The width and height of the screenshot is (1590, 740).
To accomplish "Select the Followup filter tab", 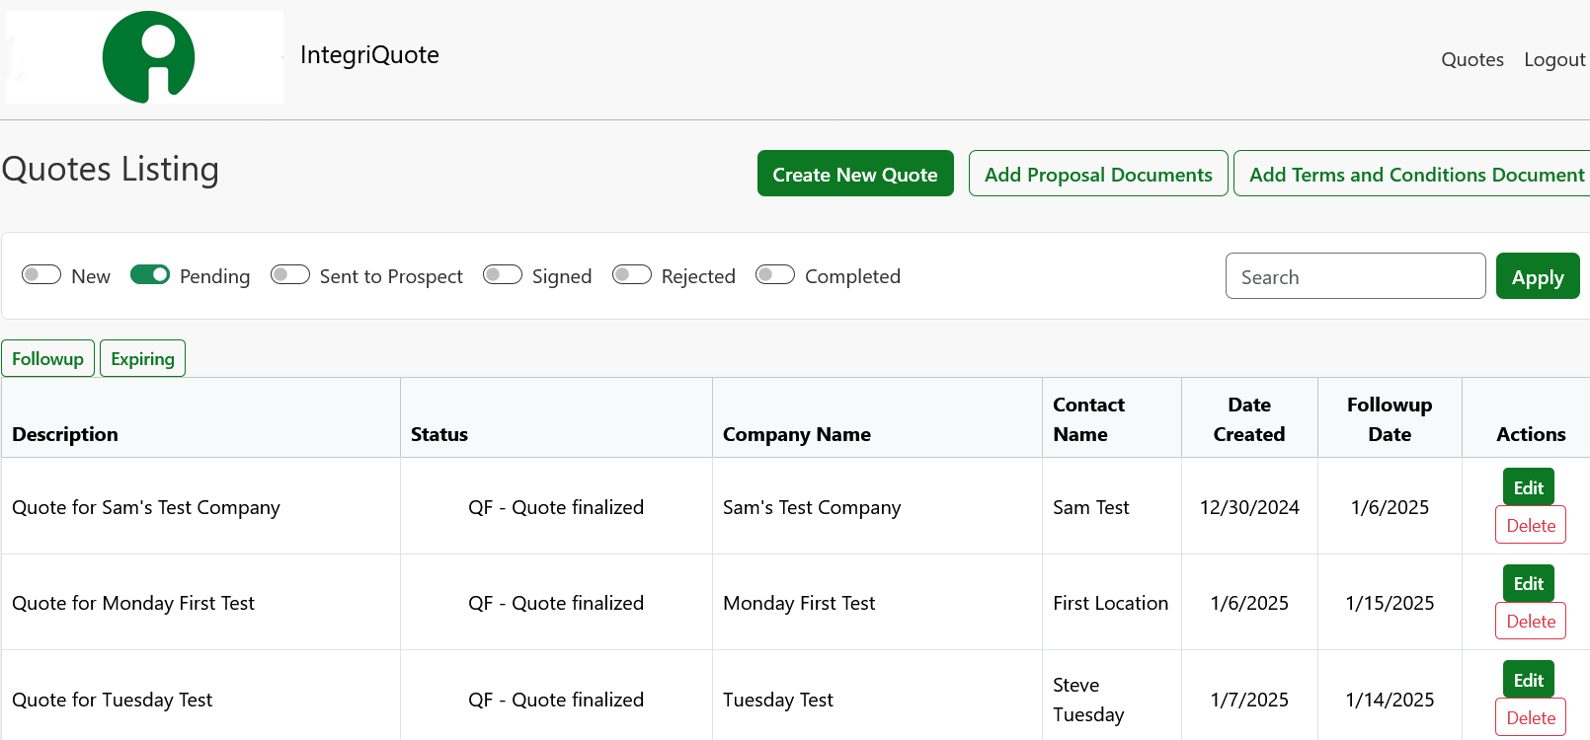I will 47,359.
